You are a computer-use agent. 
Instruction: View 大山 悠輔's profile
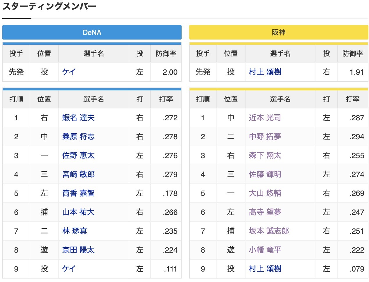tap(265, 193)
